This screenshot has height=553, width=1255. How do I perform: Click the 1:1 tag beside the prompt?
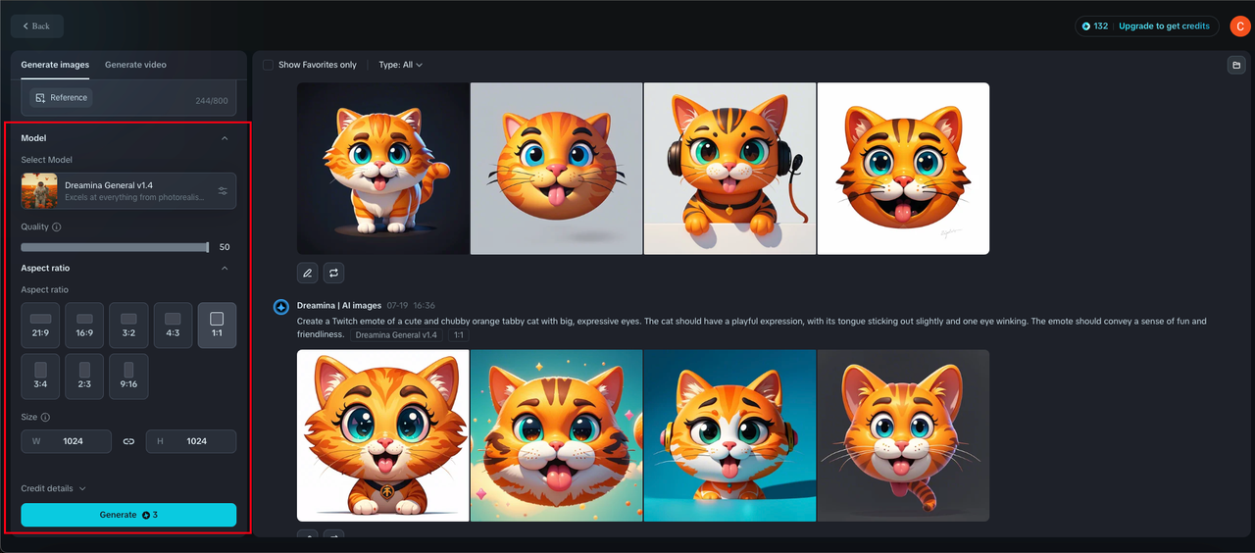click(x=459, y=335)
